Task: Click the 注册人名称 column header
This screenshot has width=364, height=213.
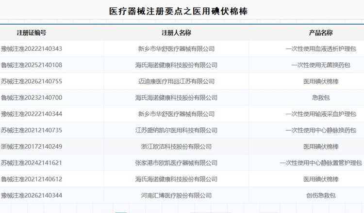Action: click(176, 33)
